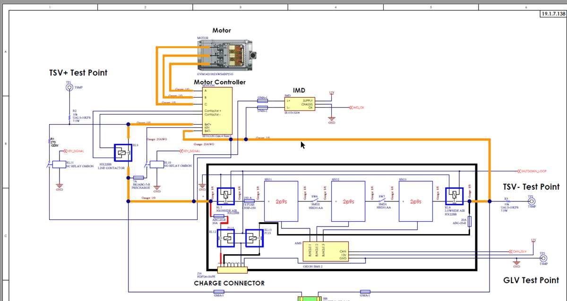The image size is (567, 301).
Task: Click the PRECHARGE label text
Action: [x=140, y=187]
